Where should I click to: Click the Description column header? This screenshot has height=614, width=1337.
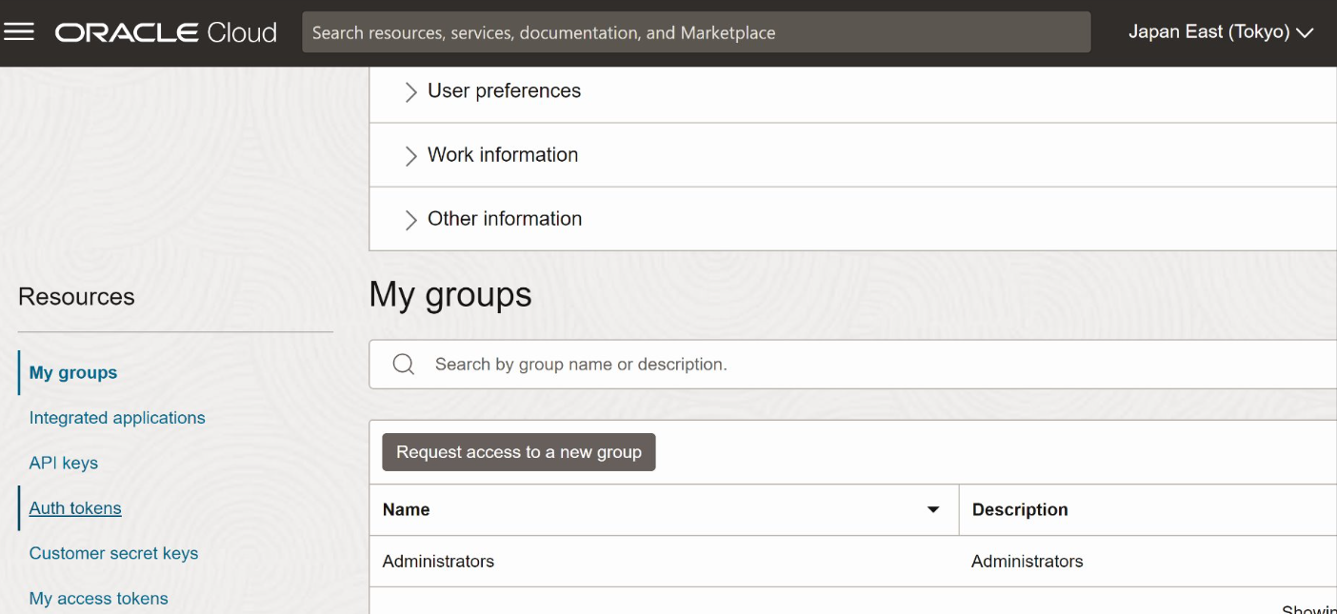1020,510
